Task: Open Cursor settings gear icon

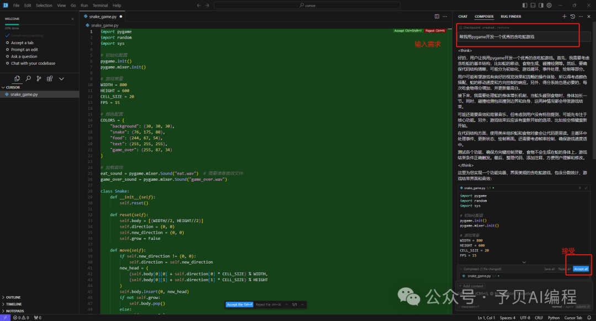Action: coord(549,6)
